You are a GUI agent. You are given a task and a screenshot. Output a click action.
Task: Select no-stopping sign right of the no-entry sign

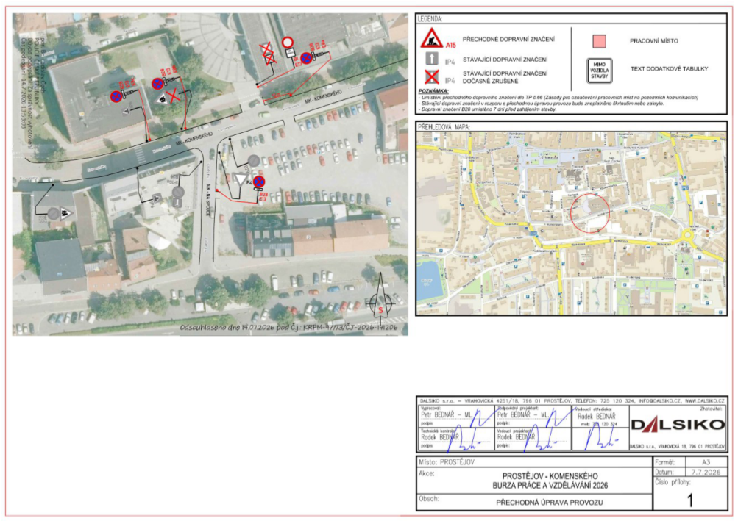pyautogui.click(x=306, y=58)
